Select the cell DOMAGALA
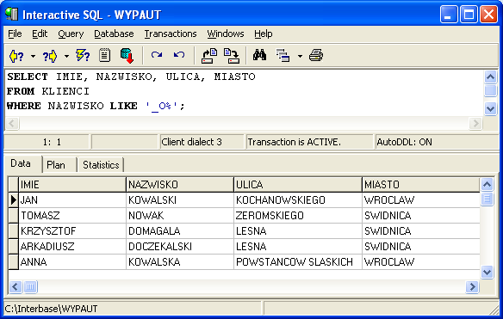 point(180,231)
